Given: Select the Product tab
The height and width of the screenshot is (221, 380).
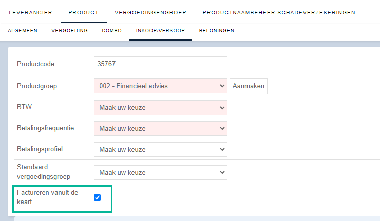Looking at the screenshot, I should tap(83, 13).
